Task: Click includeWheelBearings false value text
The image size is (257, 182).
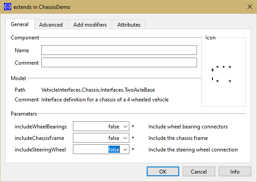Action: coord(114,127)
